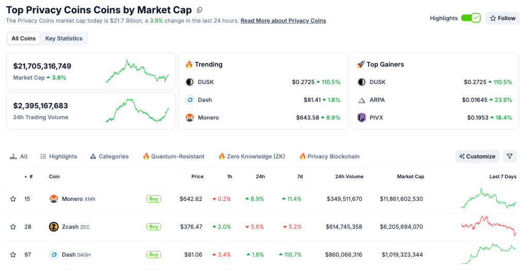Click the Dash coin logo in table
The image size is (528, 270).
click(x=54, y=255)
